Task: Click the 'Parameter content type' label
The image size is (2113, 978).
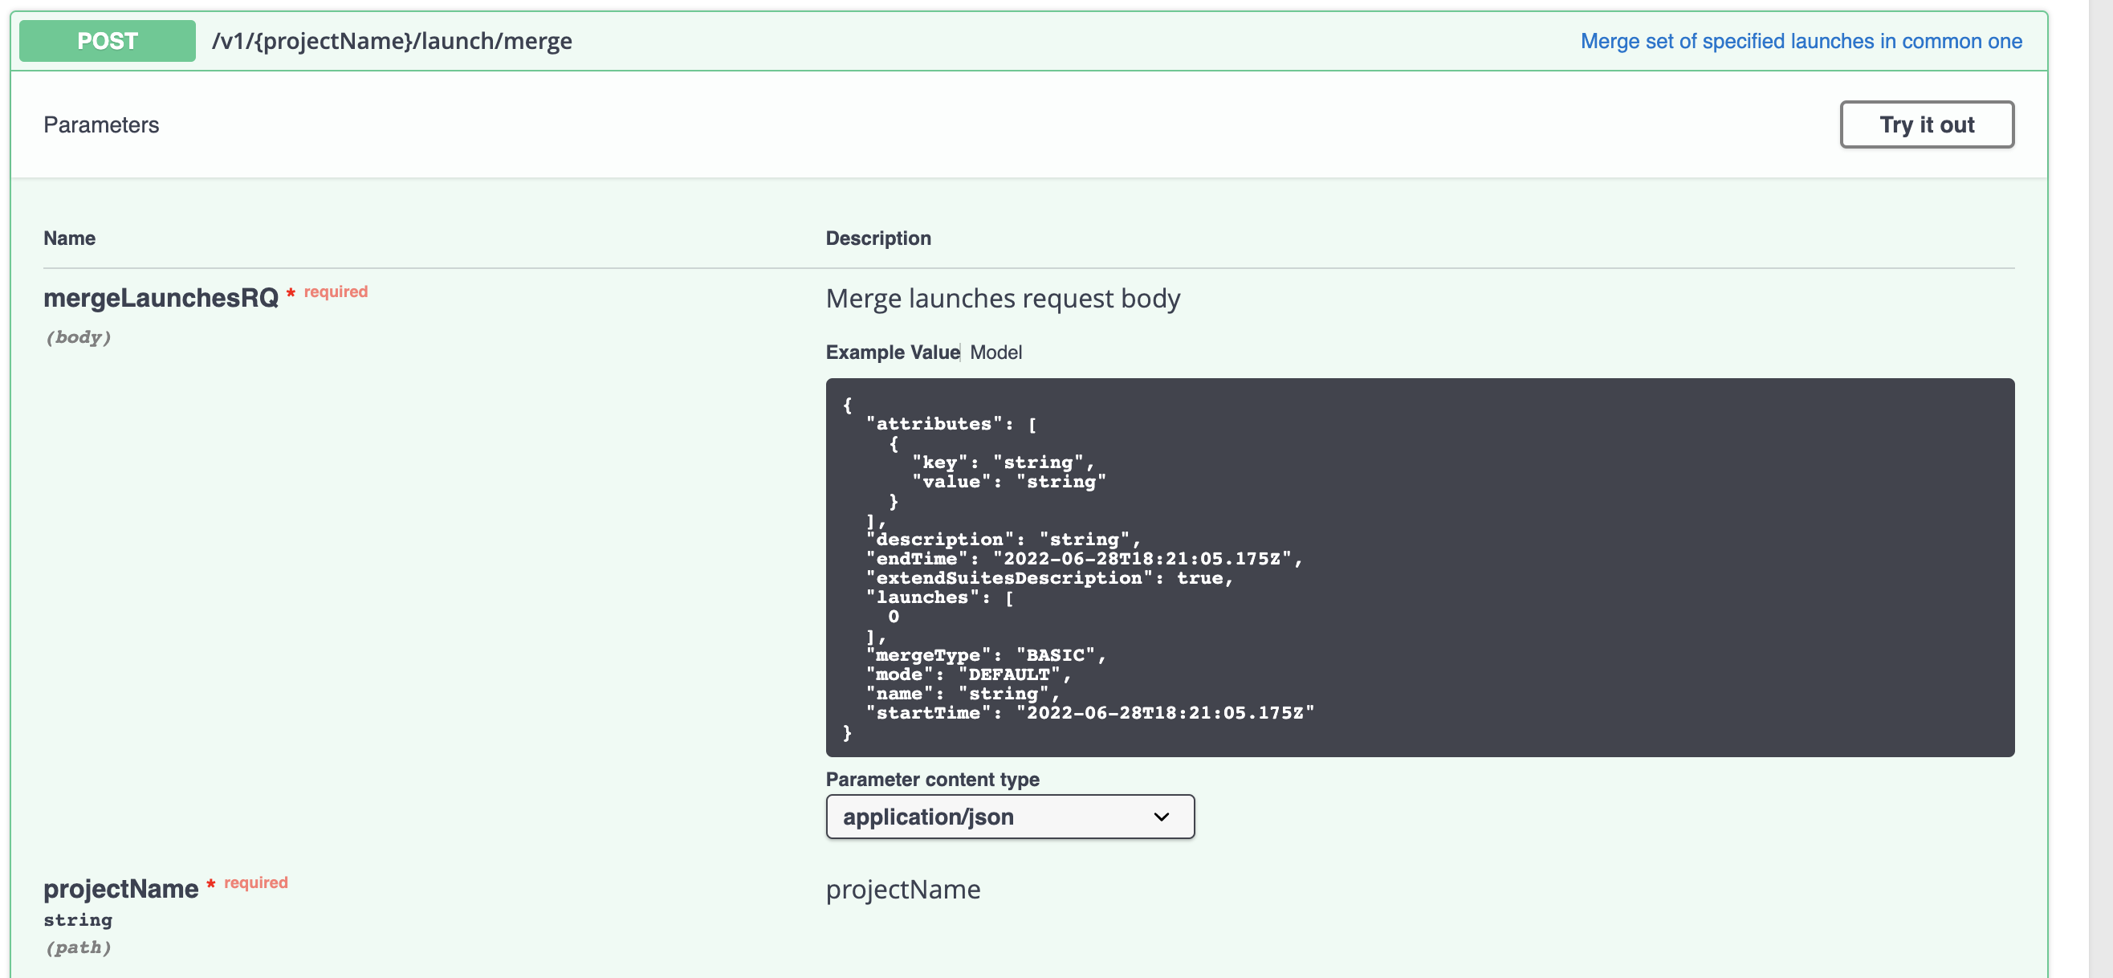Action: (x=932, y=780)
